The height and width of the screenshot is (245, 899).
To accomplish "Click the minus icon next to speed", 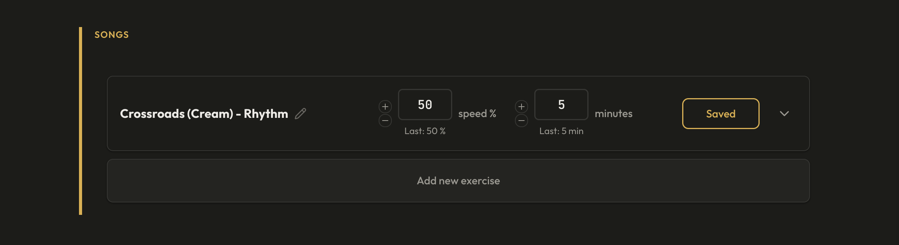I will [385, 121].
